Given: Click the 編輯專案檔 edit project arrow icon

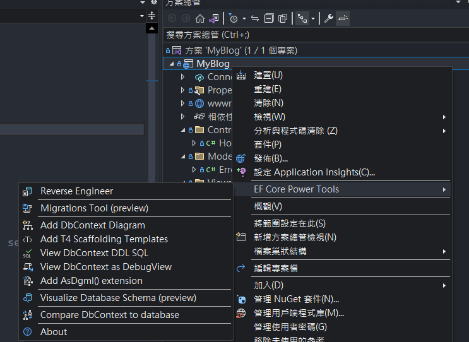Looking at the screenshot, I should (240, 268).
